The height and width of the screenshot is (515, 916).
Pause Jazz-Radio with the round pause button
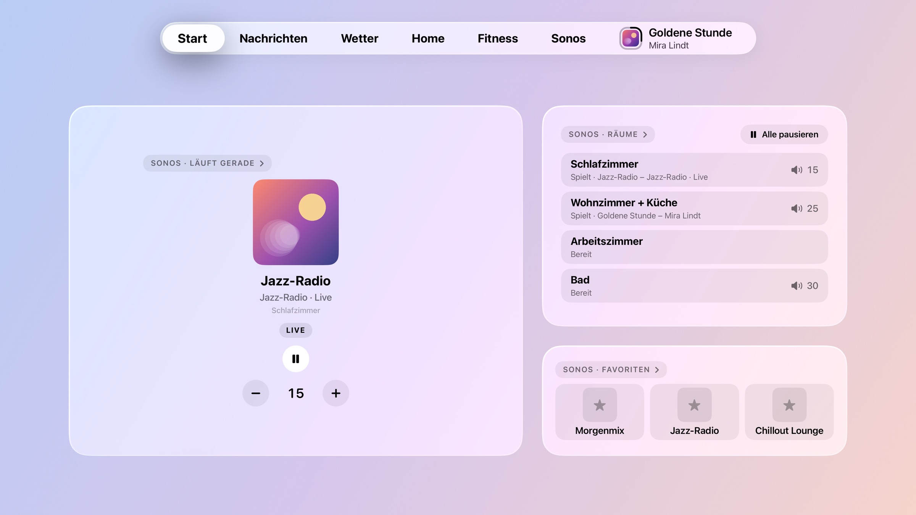(295, 359)
